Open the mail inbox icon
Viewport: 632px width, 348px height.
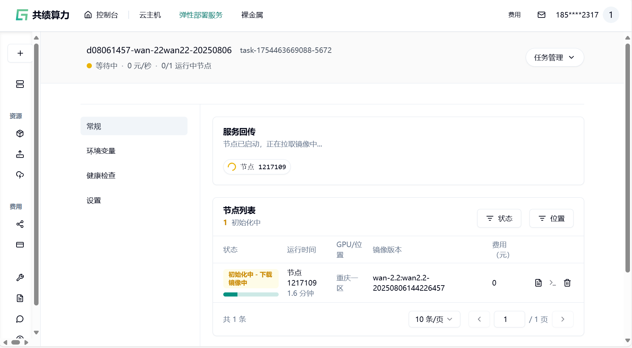click(541, 15)
